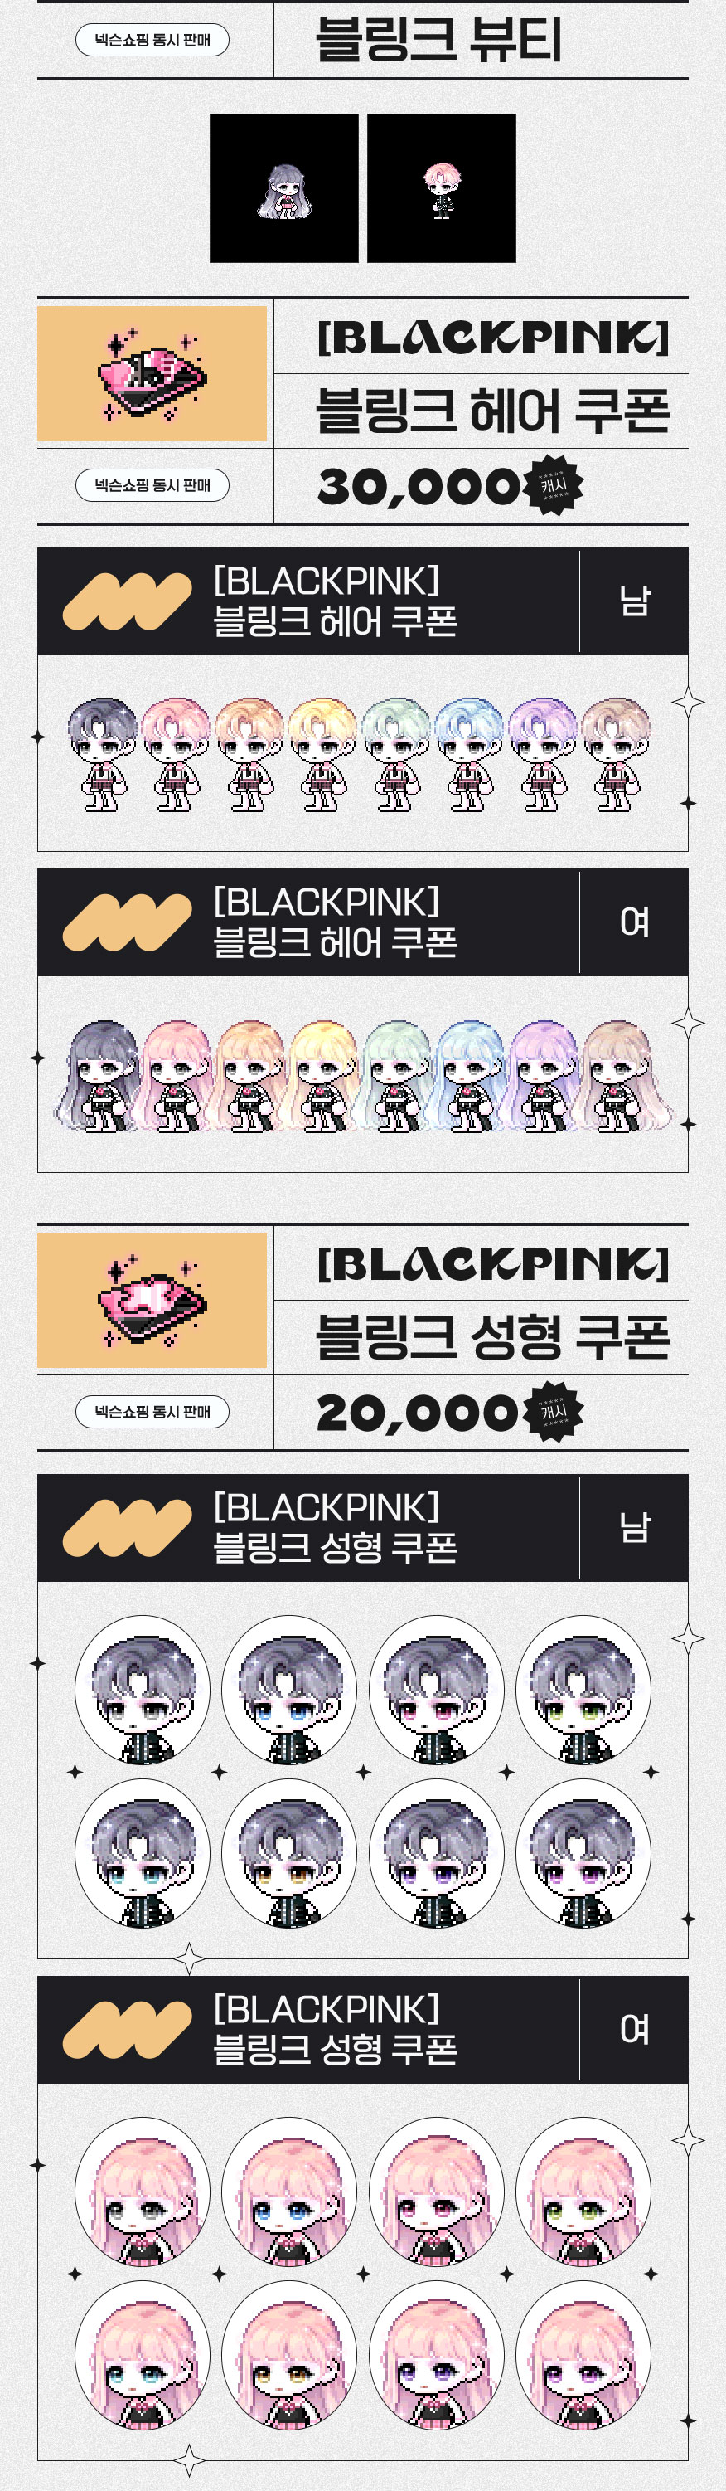The width and height of the screenshot is (726, 2491).
Task: Click the 남 tab of hair coupon header
Action: tap(634, 601)
